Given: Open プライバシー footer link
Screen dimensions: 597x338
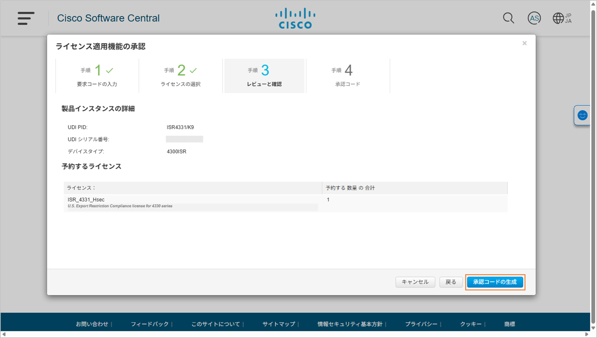Looking at the screenshot, I should (421, 324).
